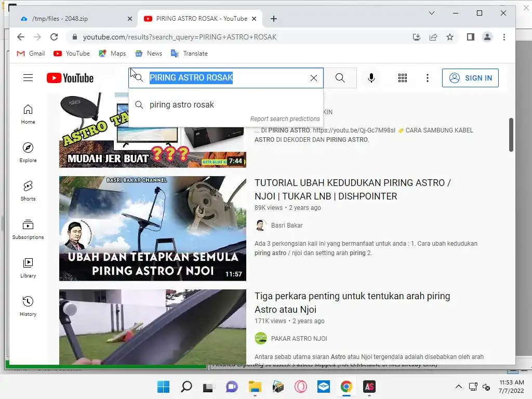The image size is (532, 399).
Task: Click the lock site information icon
Action: pos(75,37)
